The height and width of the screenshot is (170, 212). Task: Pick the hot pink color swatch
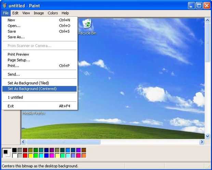pos(78,156)
